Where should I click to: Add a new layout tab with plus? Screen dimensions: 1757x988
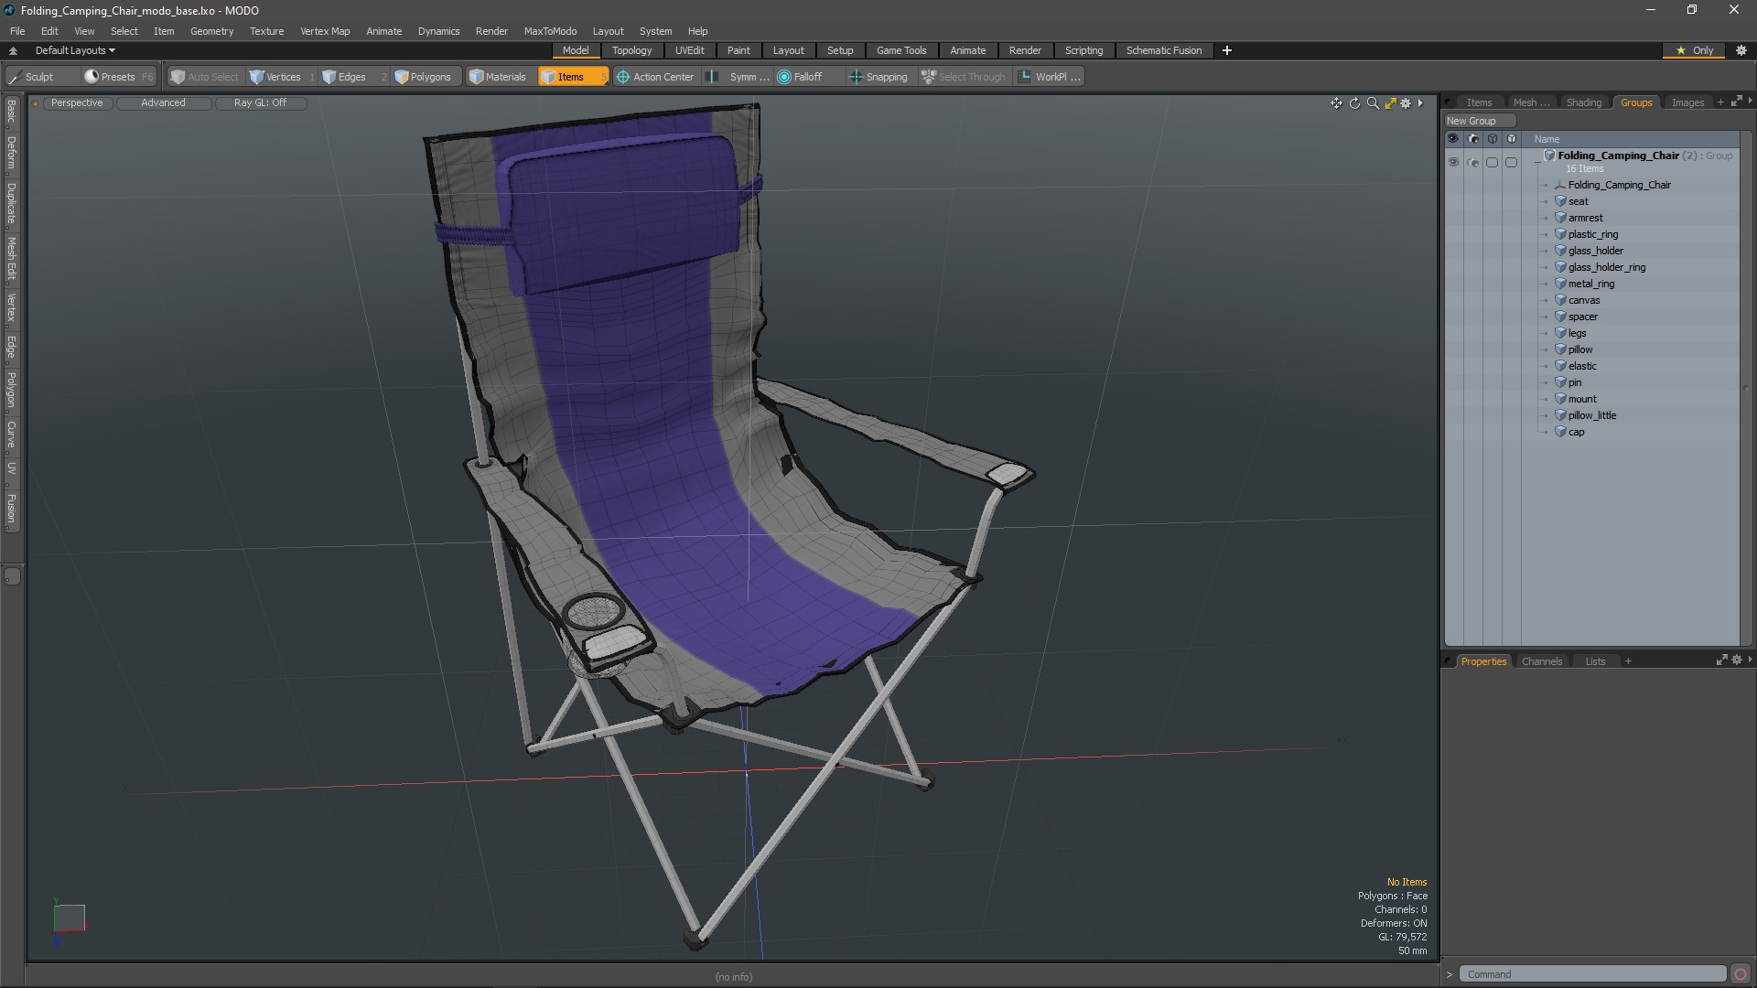click(1226, 50)
